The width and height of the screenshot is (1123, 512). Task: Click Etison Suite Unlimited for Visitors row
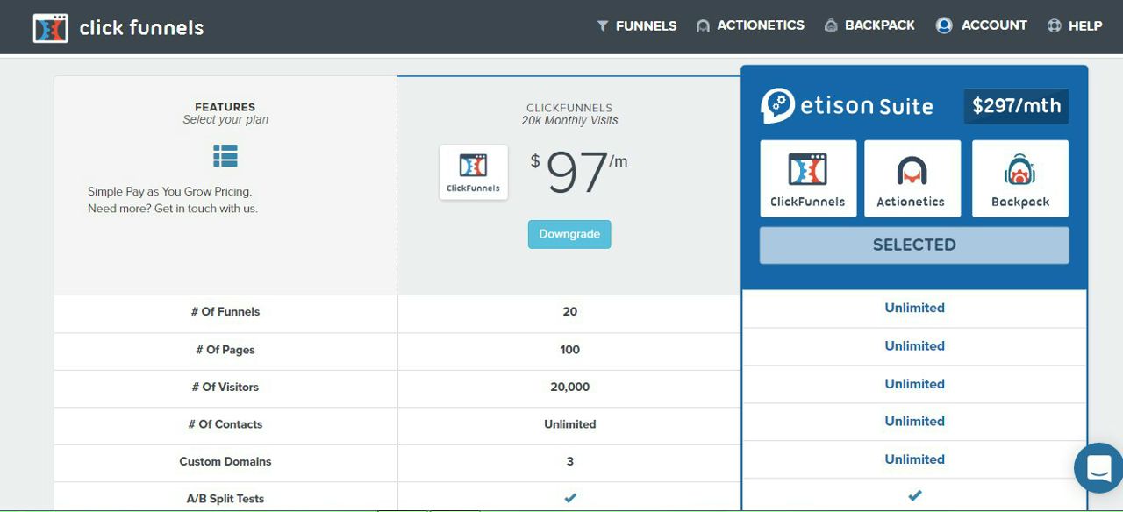(915, 384)
